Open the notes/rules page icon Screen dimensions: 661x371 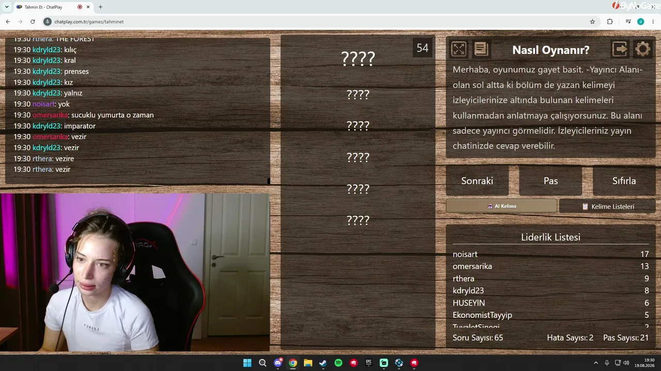point(481,49)
